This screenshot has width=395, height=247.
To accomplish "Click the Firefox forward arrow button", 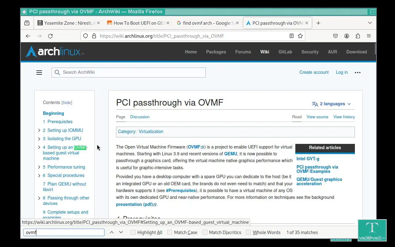I will pyautogui.click(x=39, y=36).
